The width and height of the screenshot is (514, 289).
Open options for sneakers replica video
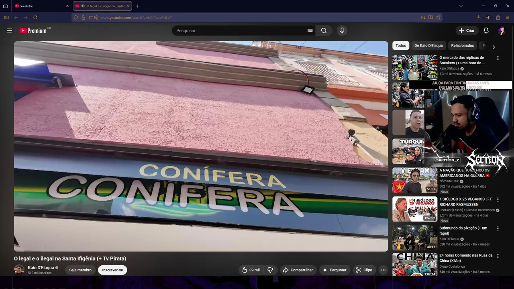pyautogui.click(x=498, y=58)
